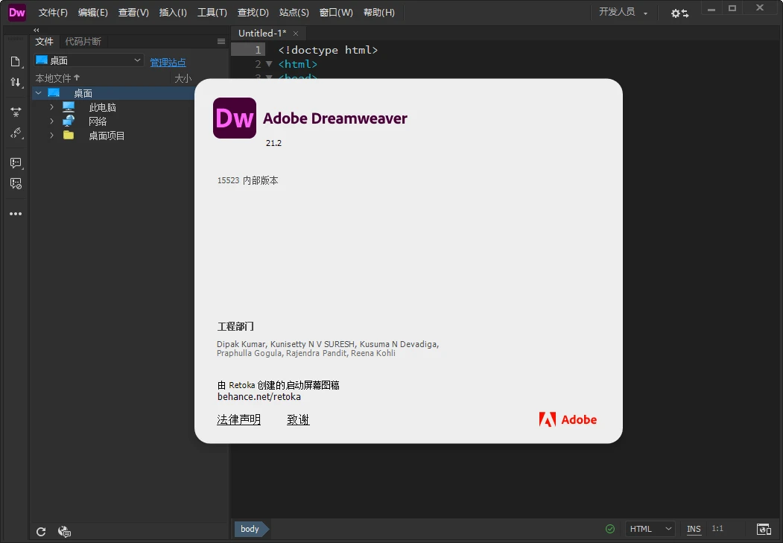Select the Apply Comment icon
This screenshot has width=783, height=543.
point(16,162)
